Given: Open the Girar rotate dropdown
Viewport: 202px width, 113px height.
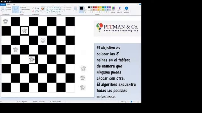Looking at the screenshot, I should pyautogui.click(x=22, y=12).
